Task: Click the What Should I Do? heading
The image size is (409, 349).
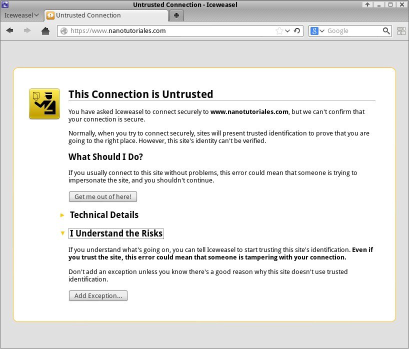Action: 105,157
